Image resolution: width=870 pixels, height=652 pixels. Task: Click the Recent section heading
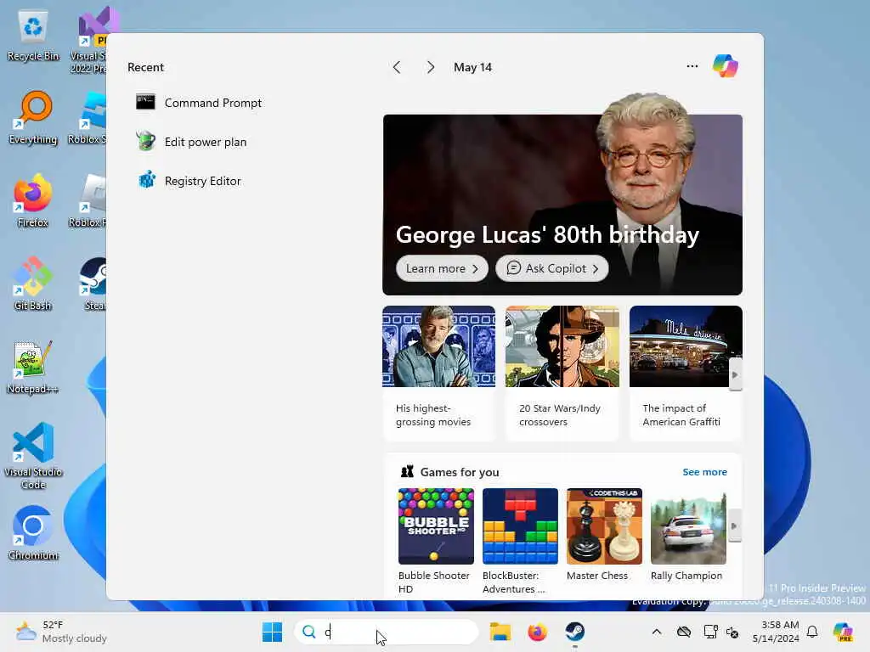[145, 67]
